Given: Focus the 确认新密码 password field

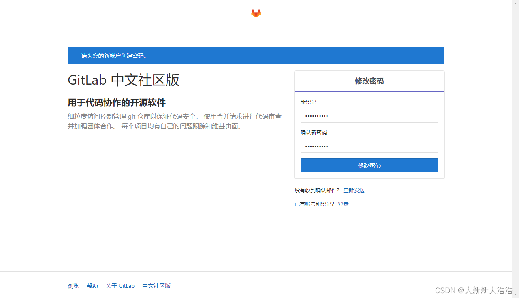Looking at the screenshot, I should coord(369,146).
